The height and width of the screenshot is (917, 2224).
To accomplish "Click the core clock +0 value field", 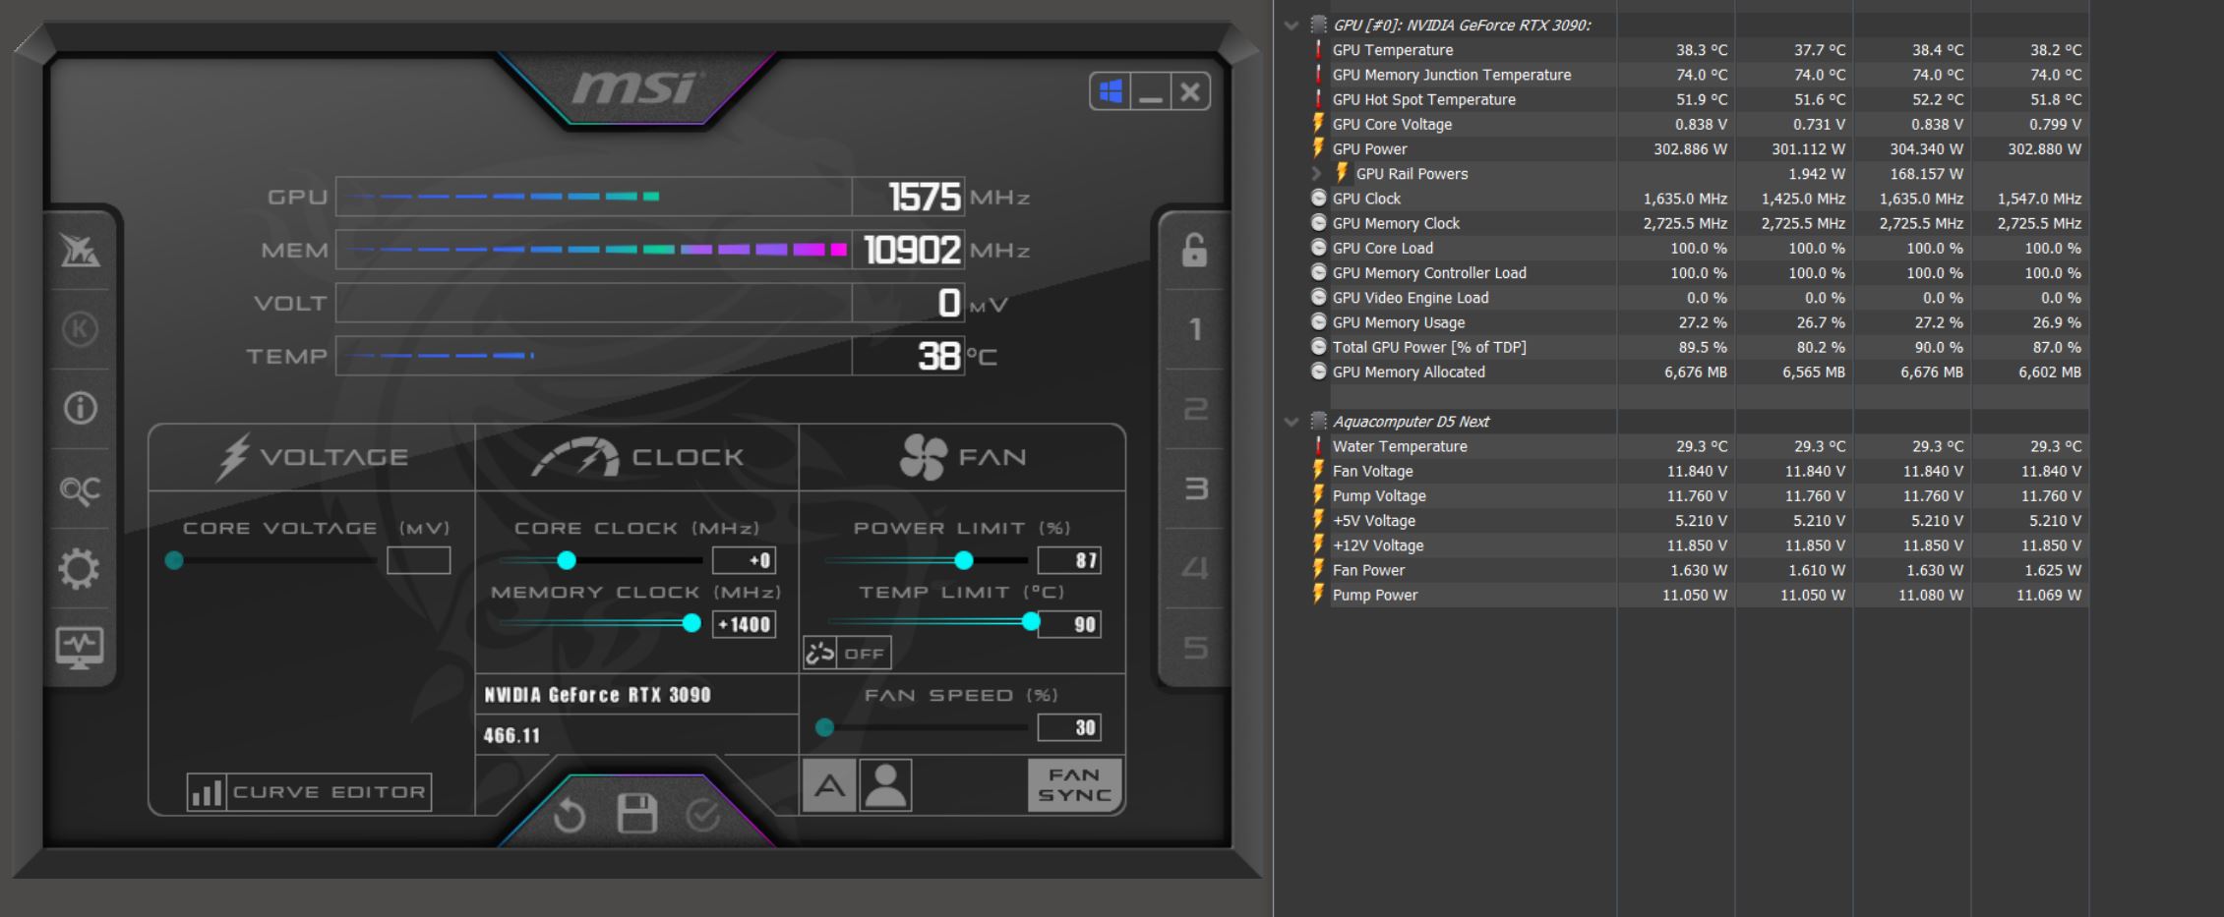I will point(744,560).
